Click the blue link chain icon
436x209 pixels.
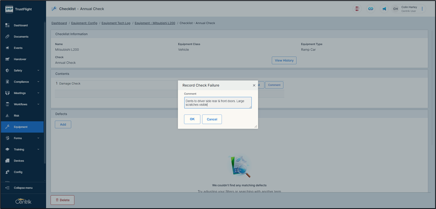(371, 9)
